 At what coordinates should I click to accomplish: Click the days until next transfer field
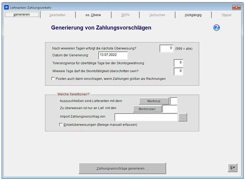[166, 48]
